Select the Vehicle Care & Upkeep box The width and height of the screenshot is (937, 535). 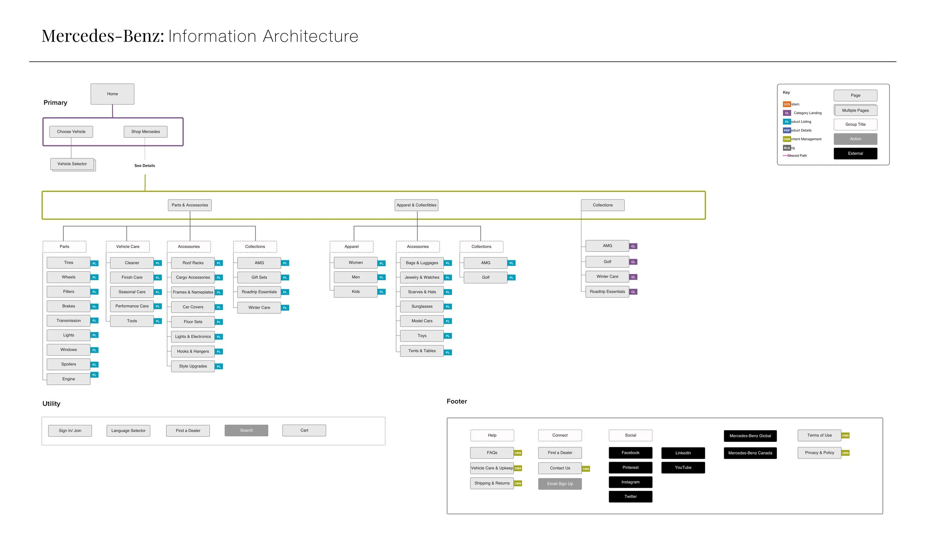(492, 468)
